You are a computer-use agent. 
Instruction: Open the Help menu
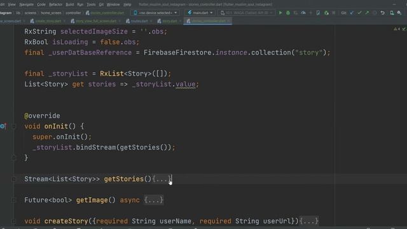click(x=127, y=4)
